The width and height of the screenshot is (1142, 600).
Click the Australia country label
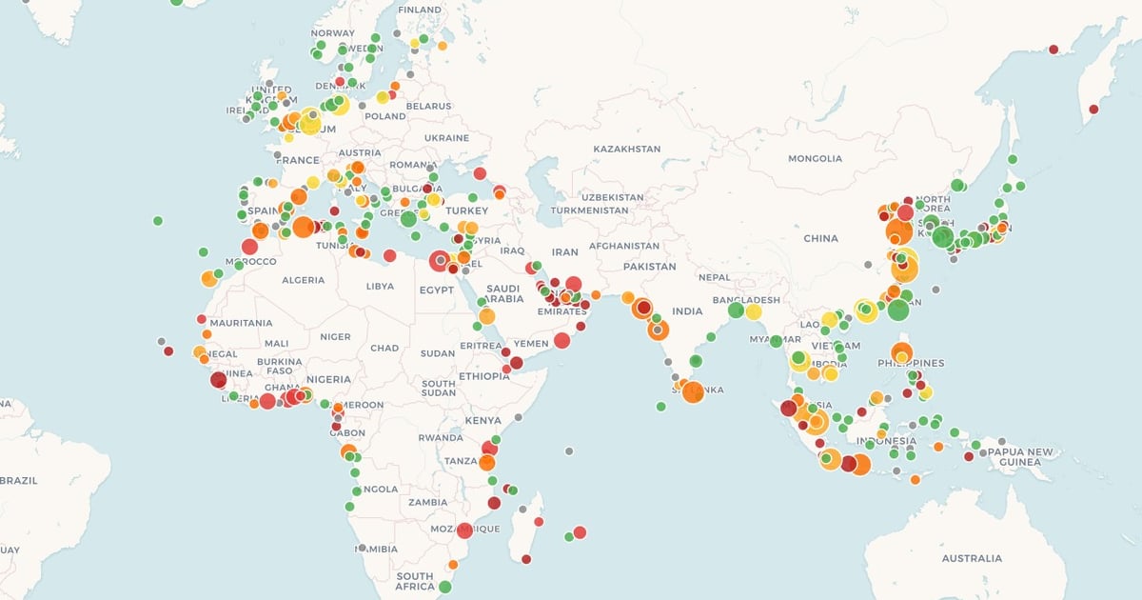click(972, 558)
